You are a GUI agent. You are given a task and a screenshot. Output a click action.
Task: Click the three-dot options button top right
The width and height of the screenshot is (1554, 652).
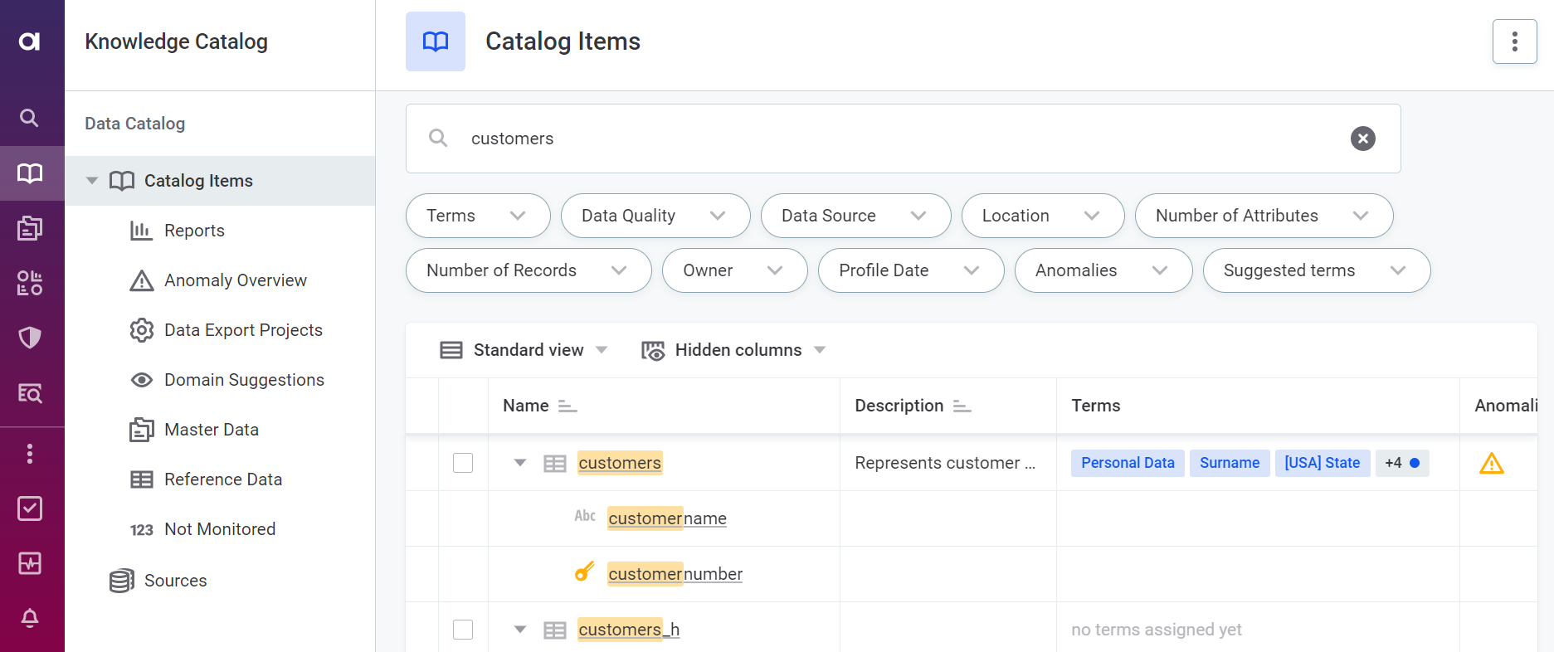click(1514, 41)
